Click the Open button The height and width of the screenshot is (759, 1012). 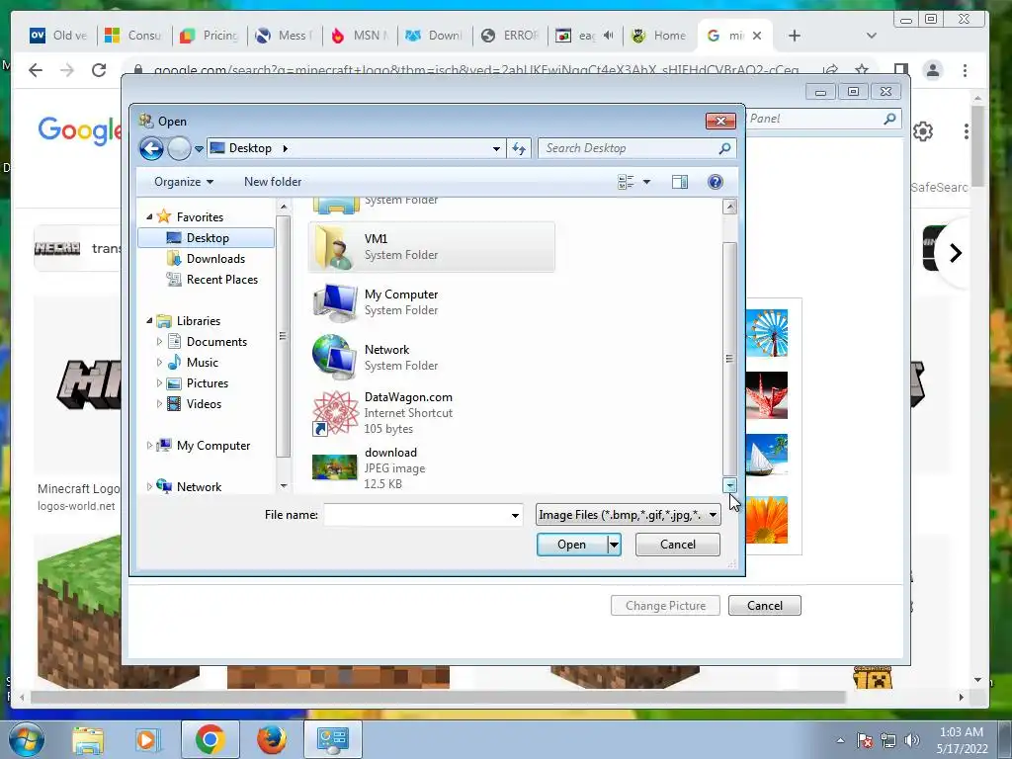point(572,545)
